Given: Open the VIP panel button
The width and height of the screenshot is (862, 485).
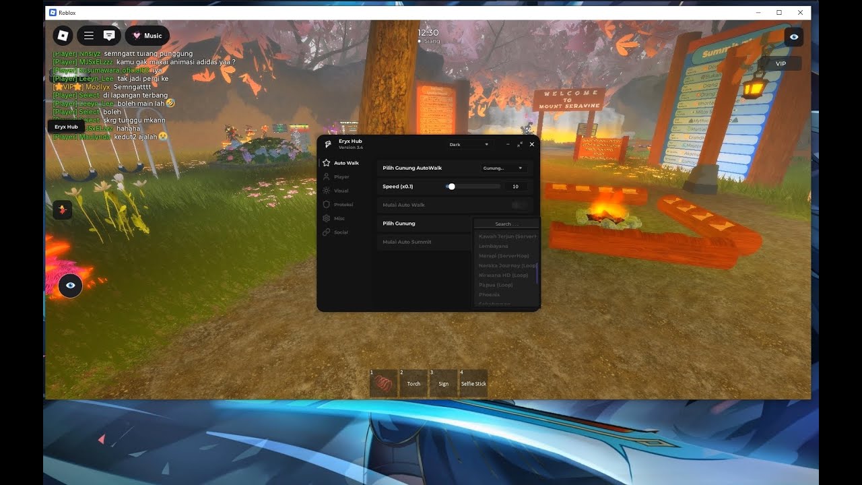Looking at the screenshot, I should click(781, 63).
